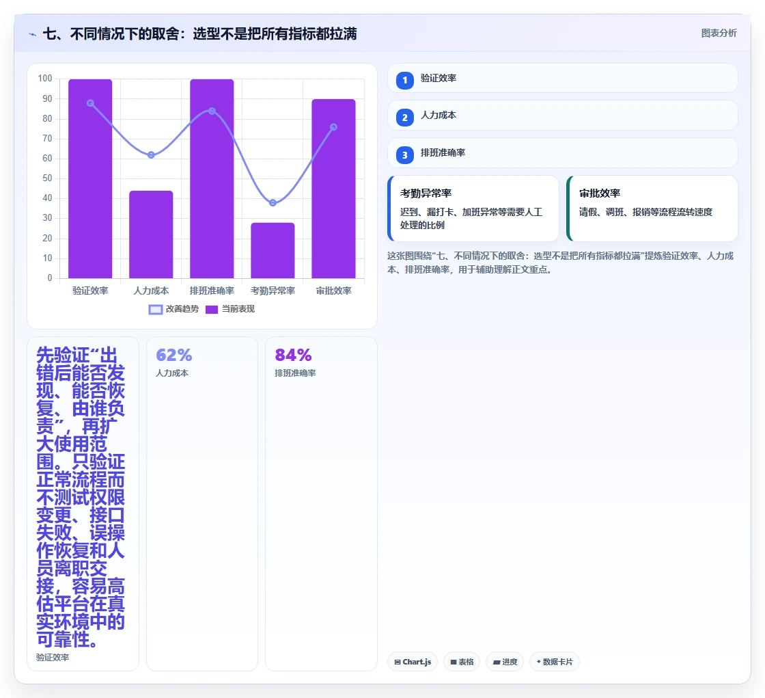Click the Chart.js tag
The height and width of the screenshot is (698, 765).
[x=413, y=662]
